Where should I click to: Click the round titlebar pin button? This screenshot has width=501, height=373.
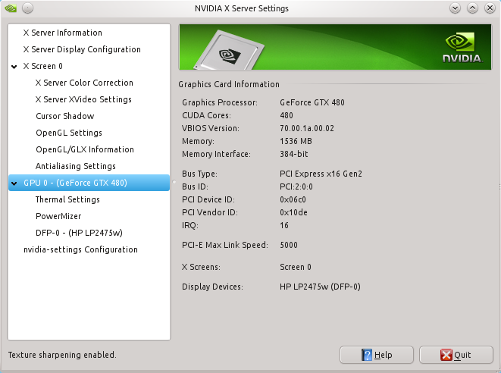[x=28, y=8]
